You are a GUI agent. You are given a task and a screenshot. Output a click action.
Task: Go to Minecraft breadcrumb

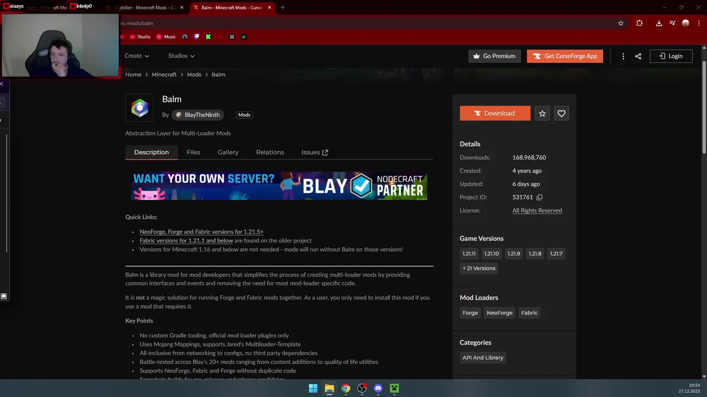[164, 74]
